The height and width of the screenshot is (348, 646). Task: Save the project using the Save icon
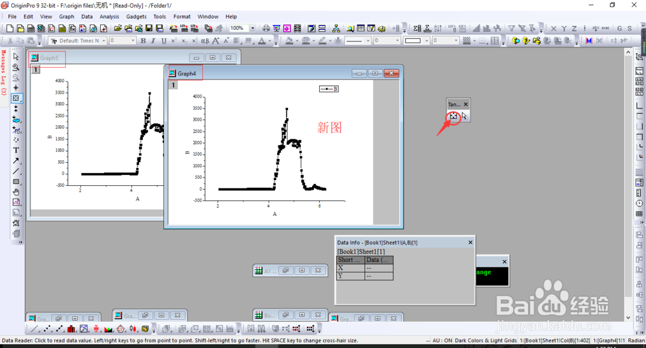(x=149, y=28)
